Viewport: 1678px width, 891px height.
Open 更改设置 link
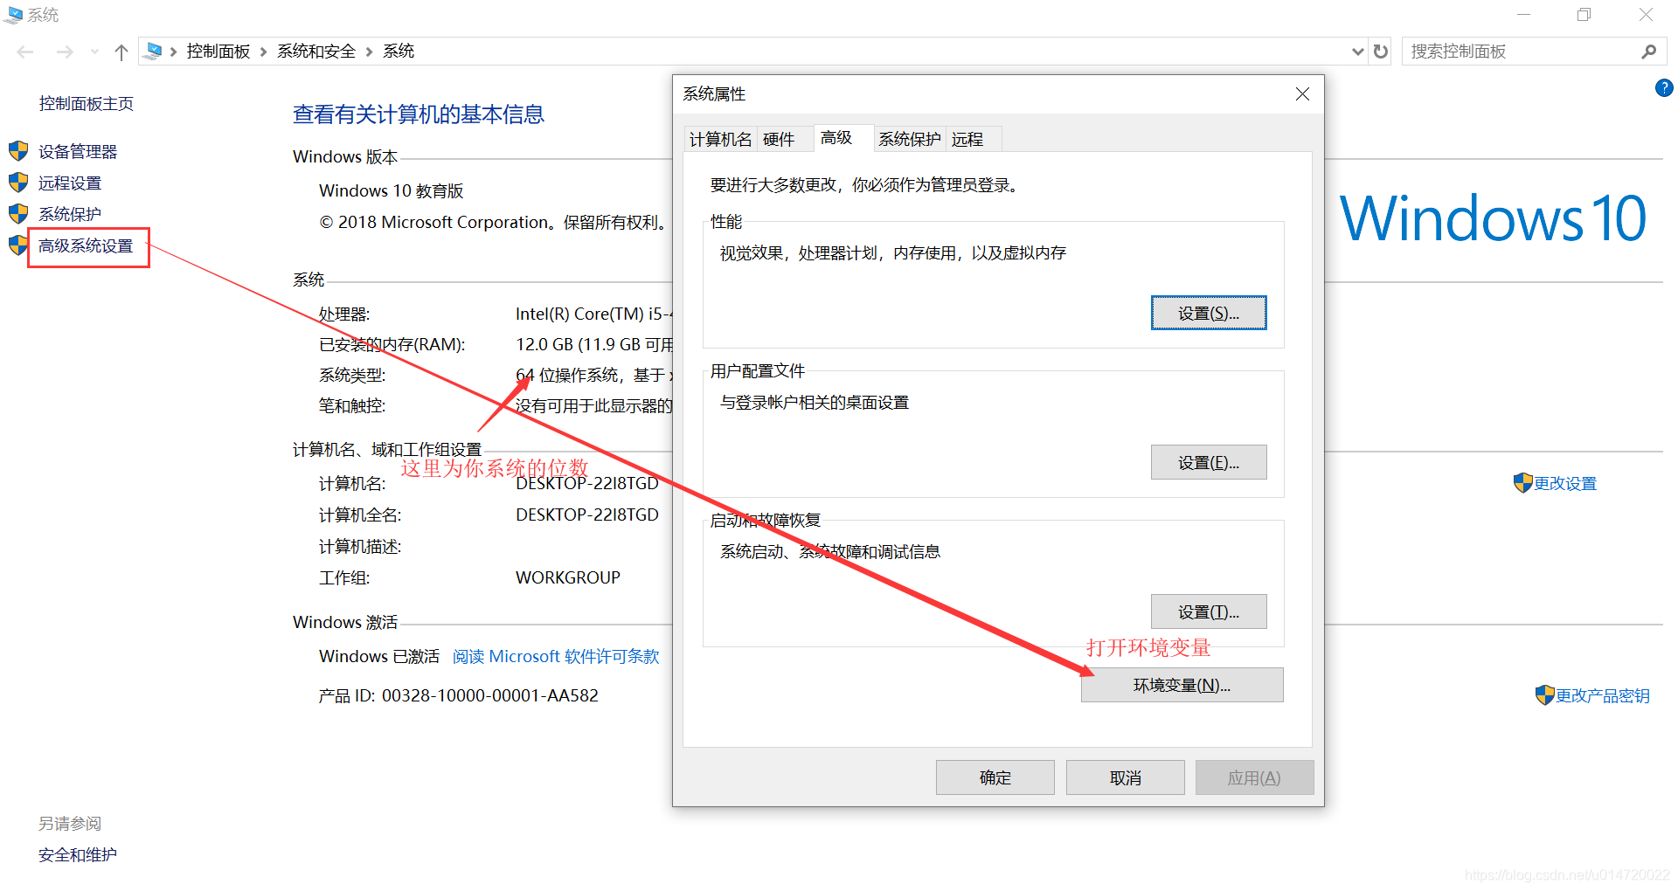click(1565, 483)
